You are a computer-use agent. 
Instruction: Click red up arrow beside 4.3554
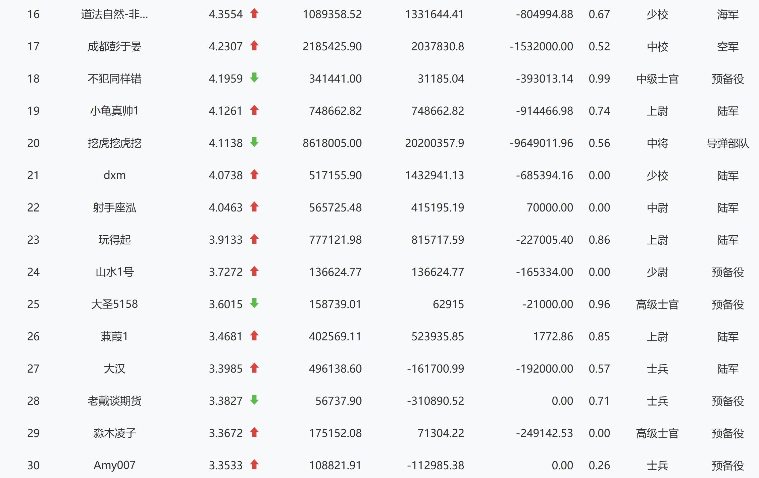click(x=254, y=13)
